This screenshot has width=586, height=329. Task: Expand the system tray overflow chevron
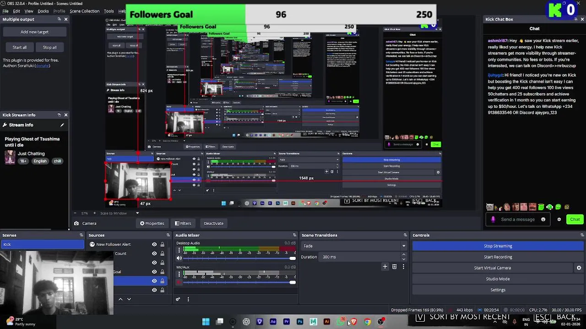point(495,322)
